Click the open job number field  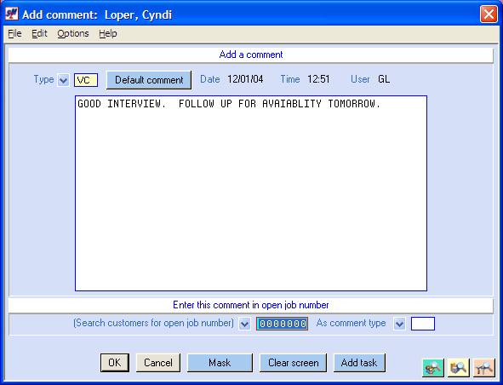point(283,324)
